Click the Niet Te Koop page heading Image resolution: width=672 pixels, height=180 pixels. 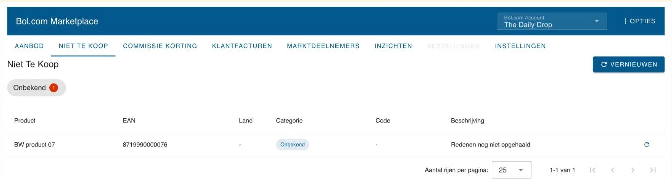point(33,64)
